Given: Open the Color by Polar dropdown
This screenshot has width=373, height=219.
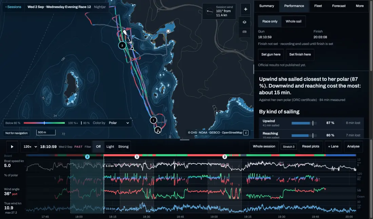Looking at the screenshot, I should click(x=119, y=123).
